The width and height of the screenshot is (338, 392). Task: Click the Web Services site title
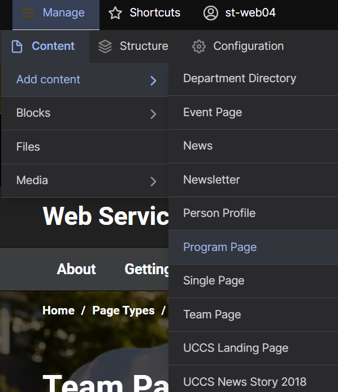click(106, 216)
